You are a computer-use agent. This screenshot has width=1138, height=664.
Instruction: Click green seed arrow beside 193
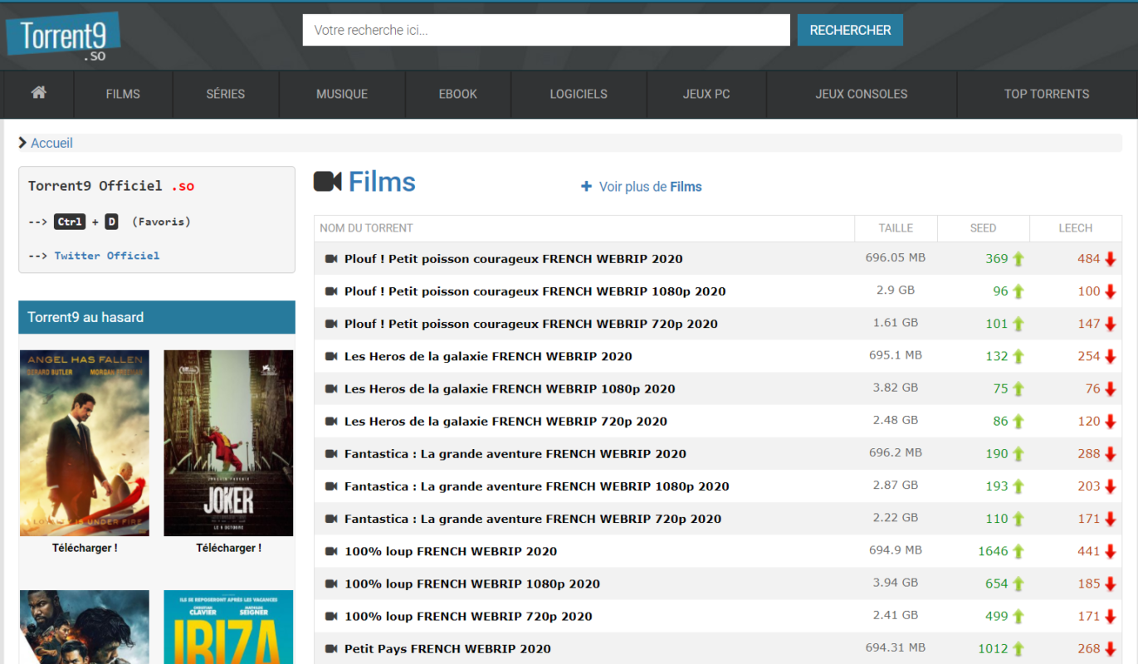[x=1018, y=486]
